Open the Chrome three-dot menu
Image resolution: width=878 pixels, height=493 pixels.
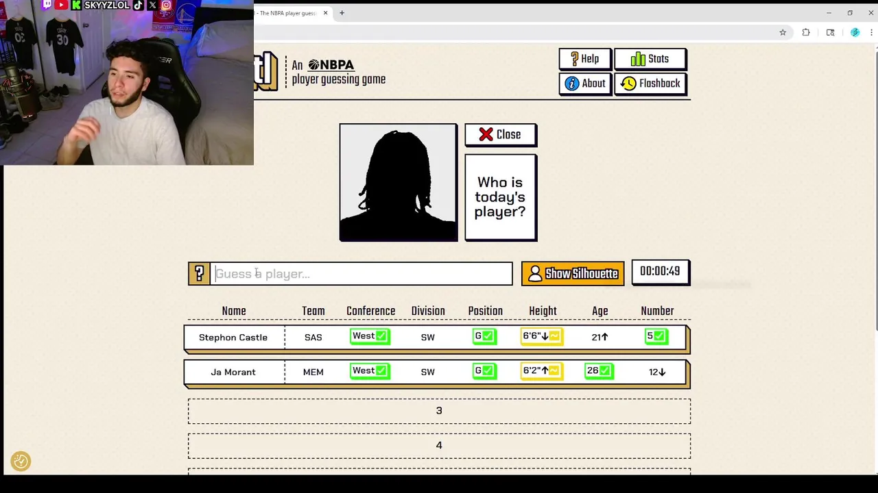[872, 32]
